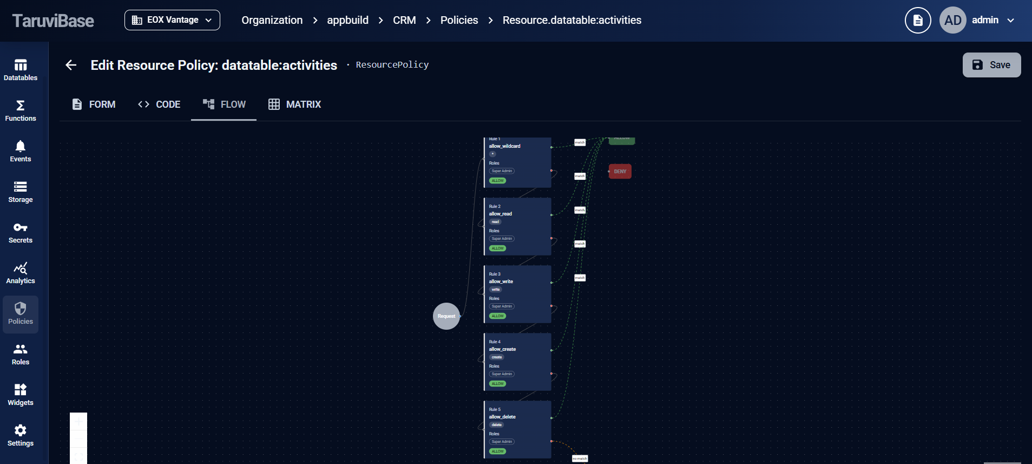This screenshot has width=1032, height=464.
Task: Open the Events bell section
Action: tap(21, 152)
